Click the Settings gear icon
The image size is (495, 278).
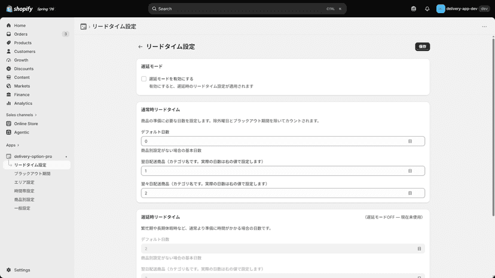click(8, 270)
